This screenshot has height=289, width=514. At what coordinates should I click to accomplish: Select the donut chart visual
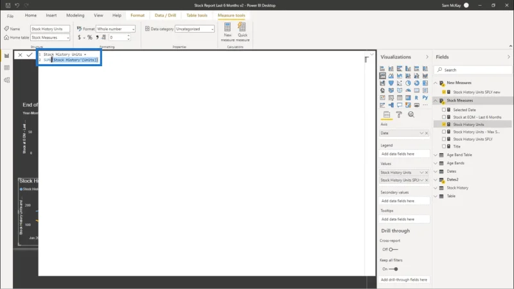416,83
